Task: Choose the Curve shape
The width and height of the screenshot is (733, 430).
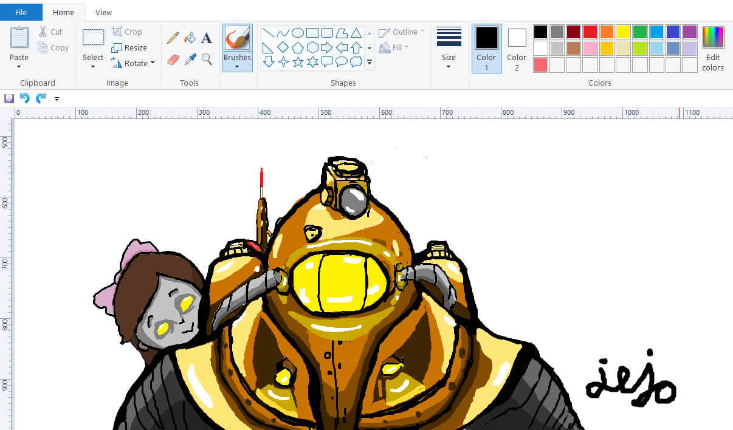Action: tap(283, 33)
